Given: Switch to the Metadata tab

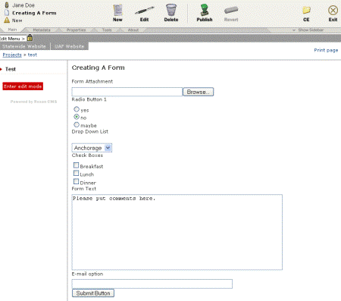Looking at the screenshot, I should point(42,30).
